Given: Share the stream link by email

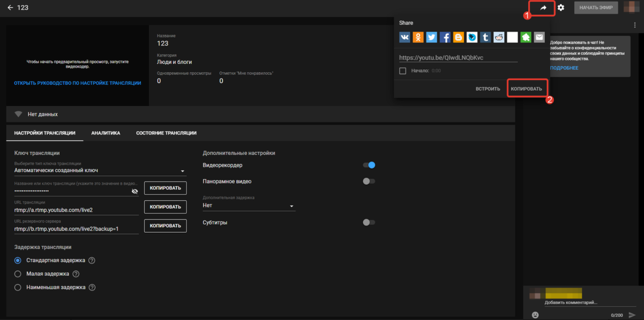Looking at the screenshot, I should (539, 37).
